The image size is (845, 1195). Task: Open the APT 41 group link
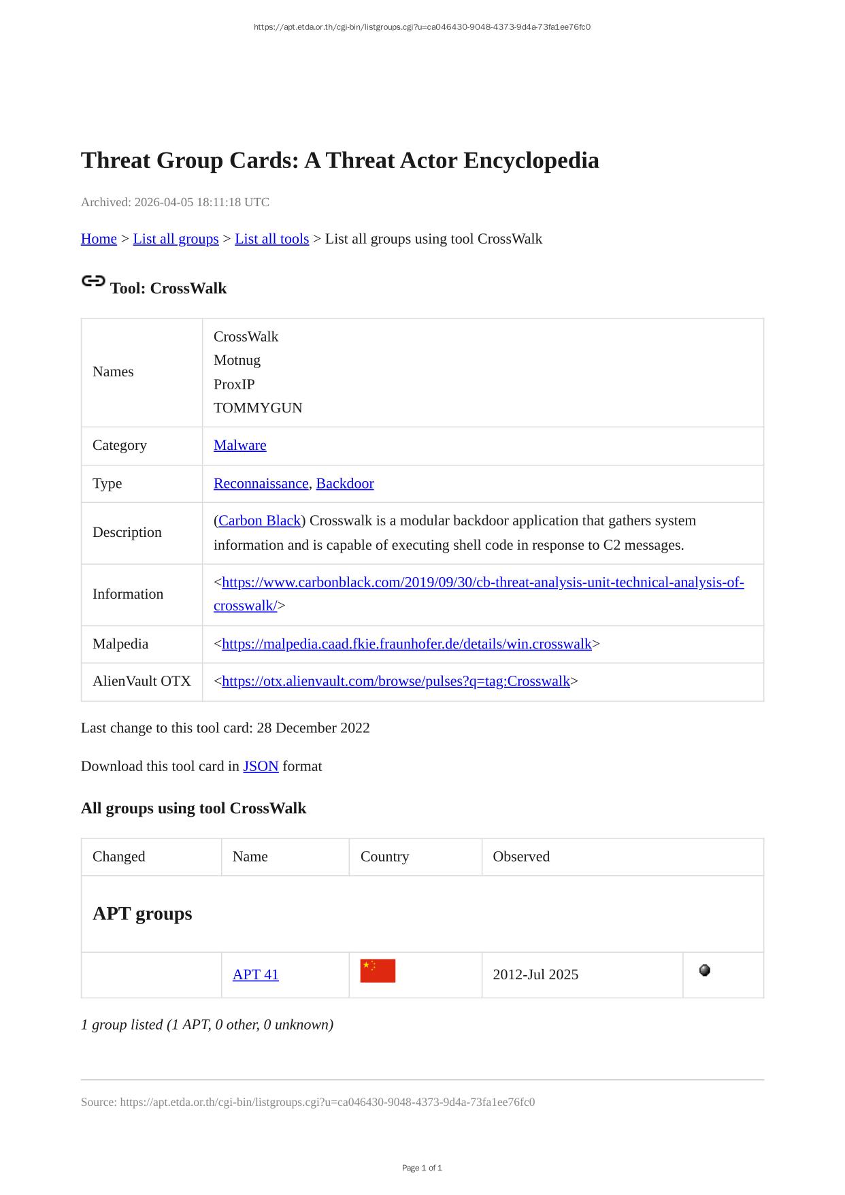click(x=255, y=975)
